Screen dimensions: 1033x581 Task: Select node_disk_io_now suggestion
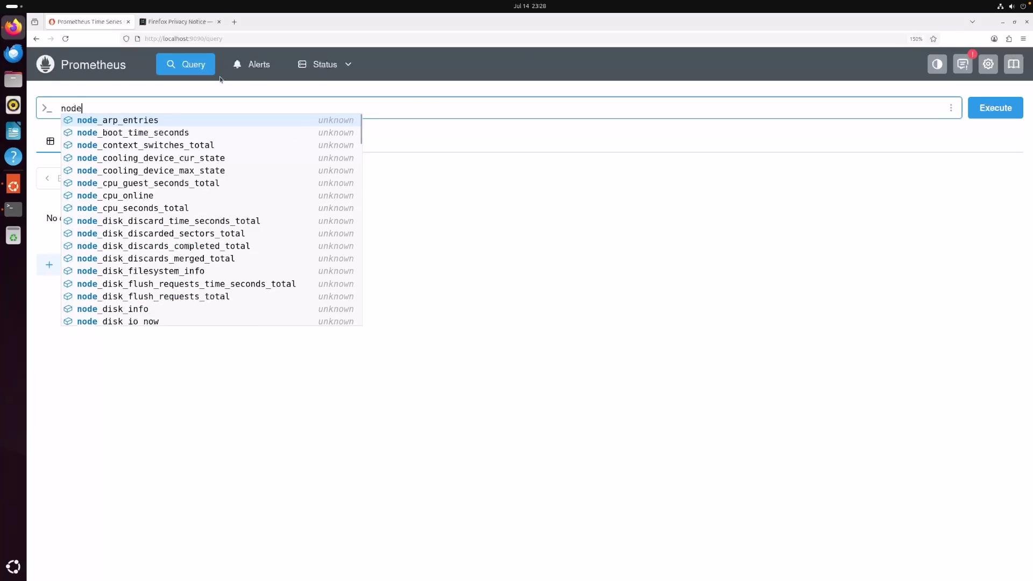click(211, 321)
